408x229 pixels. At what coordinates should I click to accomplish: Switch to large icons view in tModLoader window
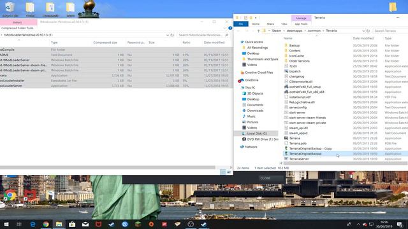[229, 172]
